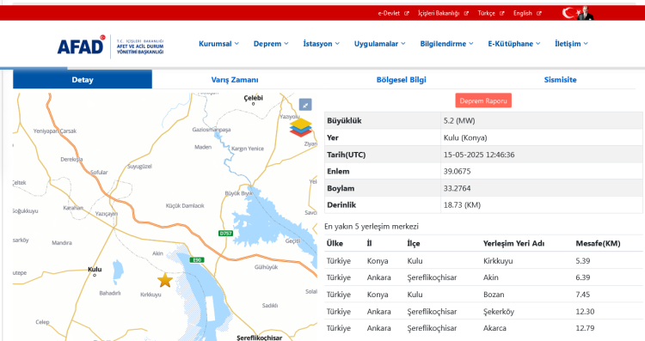Click external link icon beside İçişleri Bakanlığı
The image size is (645, 341).
click(x=466, y=13)
